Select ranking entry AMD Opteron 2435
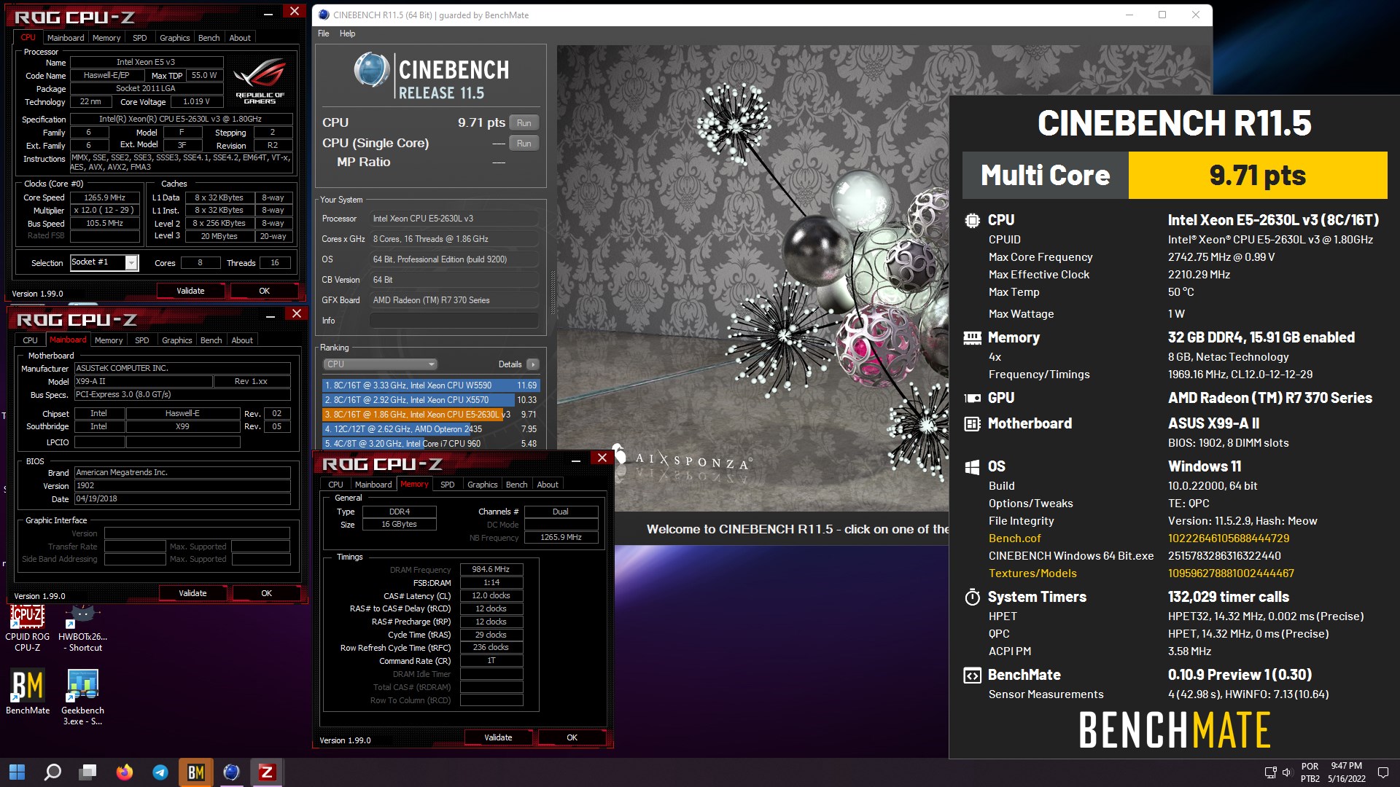This screenshot has width=1400, height=787. tap(431, 429)
